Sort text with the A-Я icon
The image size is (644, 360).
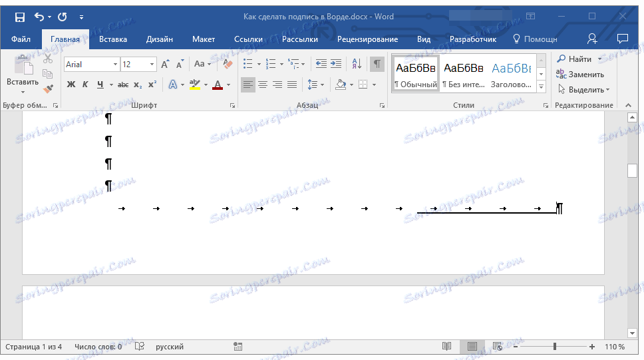pos(357,64)
